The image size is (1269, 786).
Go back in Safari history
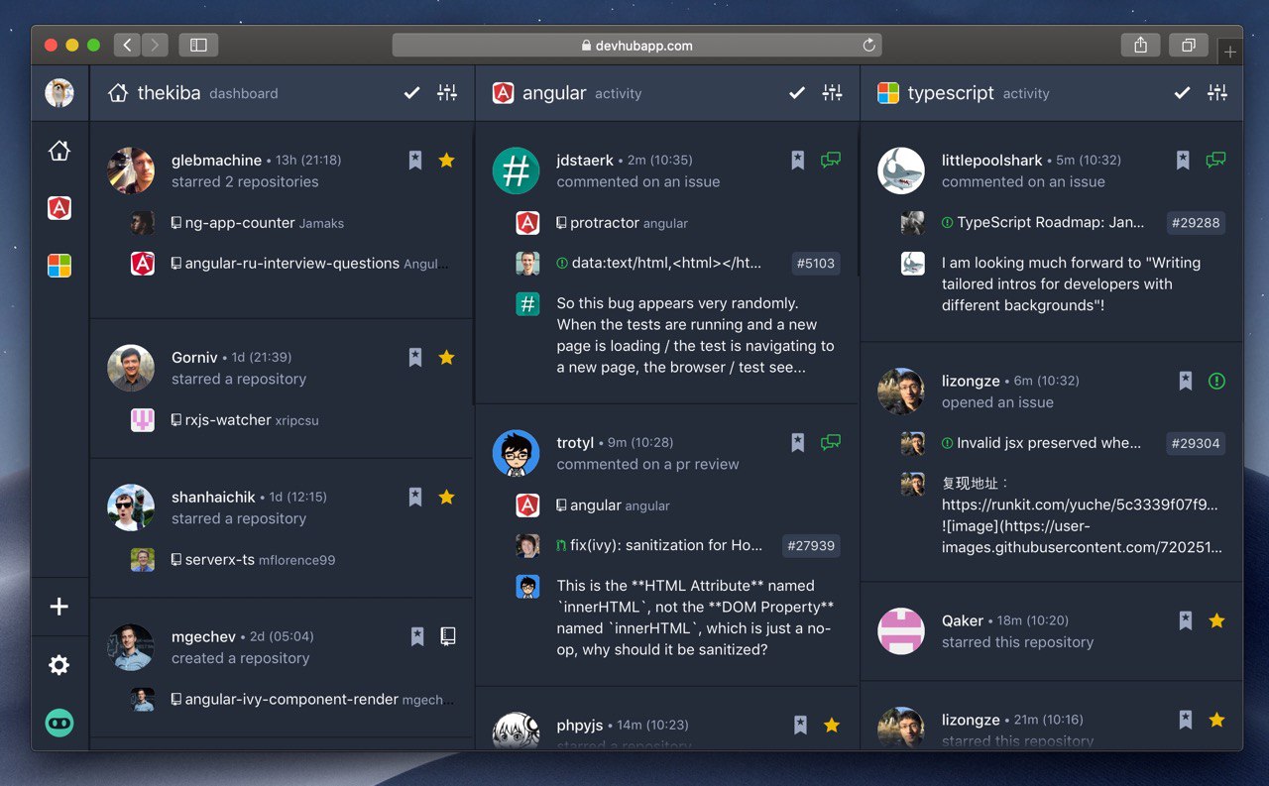(x=127, y=45)
